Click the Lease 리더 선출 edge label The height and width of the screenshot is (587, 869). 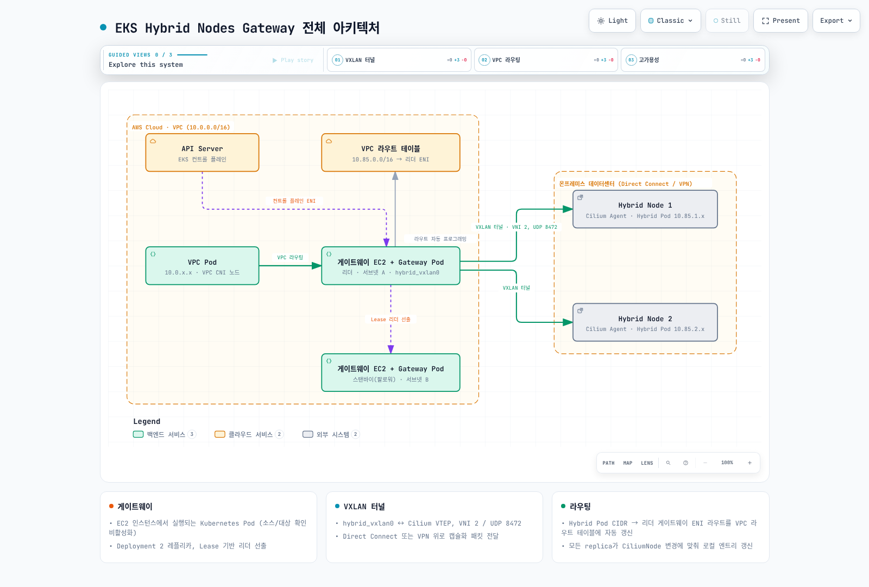coord(391,320)
